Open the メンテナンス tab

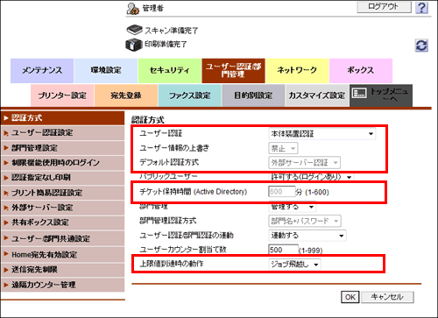coord(42,71)
